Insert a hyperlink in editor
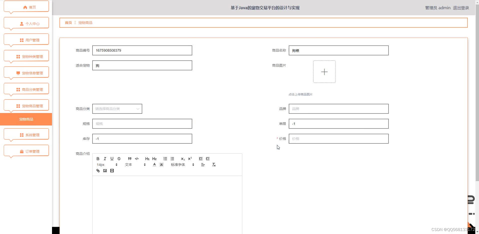This screenshot has width=479, height=234. [x=98, y=171]
